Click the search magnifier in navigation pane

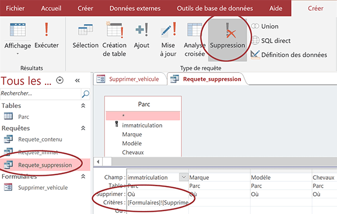[x=85, y=94]
